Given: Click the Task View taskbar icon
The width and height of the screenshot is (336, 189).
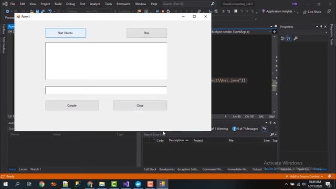Looking at the screenshot, I should 29,184.
